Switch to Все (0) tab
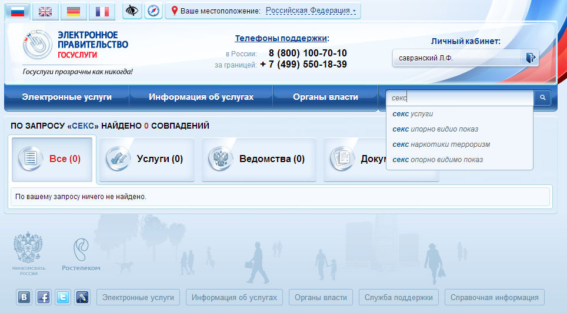Screen dimensions: 567x313 pyautogui.click(x=52, y=159)
